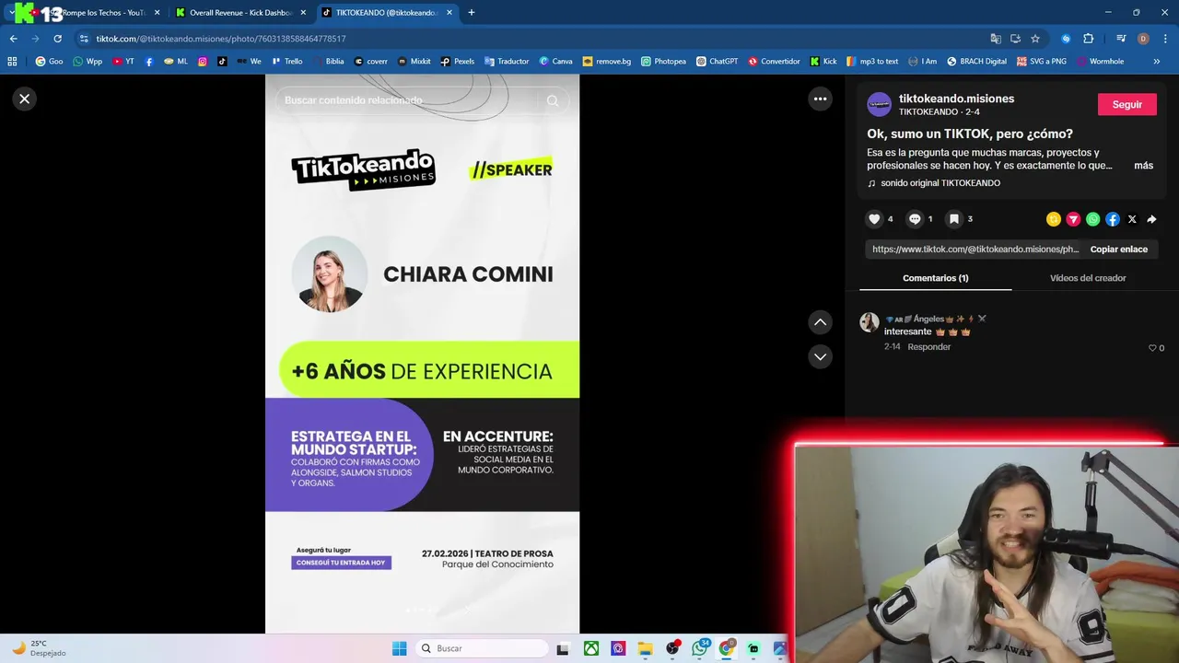Open 'Canva' bookmark

555,62
